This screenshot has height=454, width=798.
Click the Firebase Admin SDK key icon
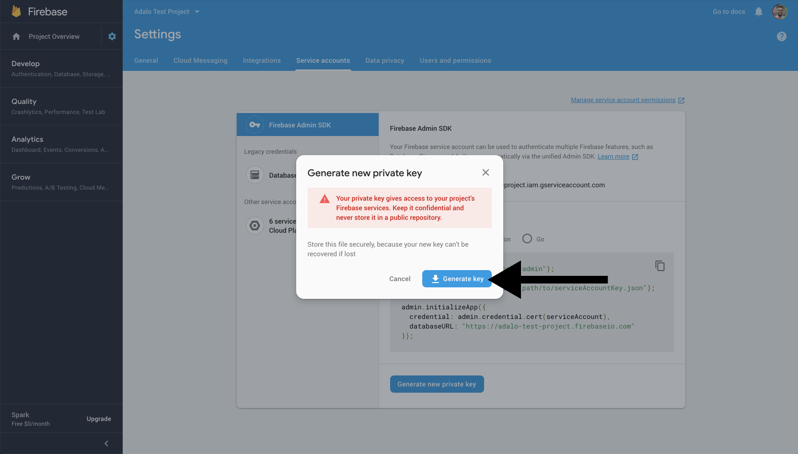[255, 125]
